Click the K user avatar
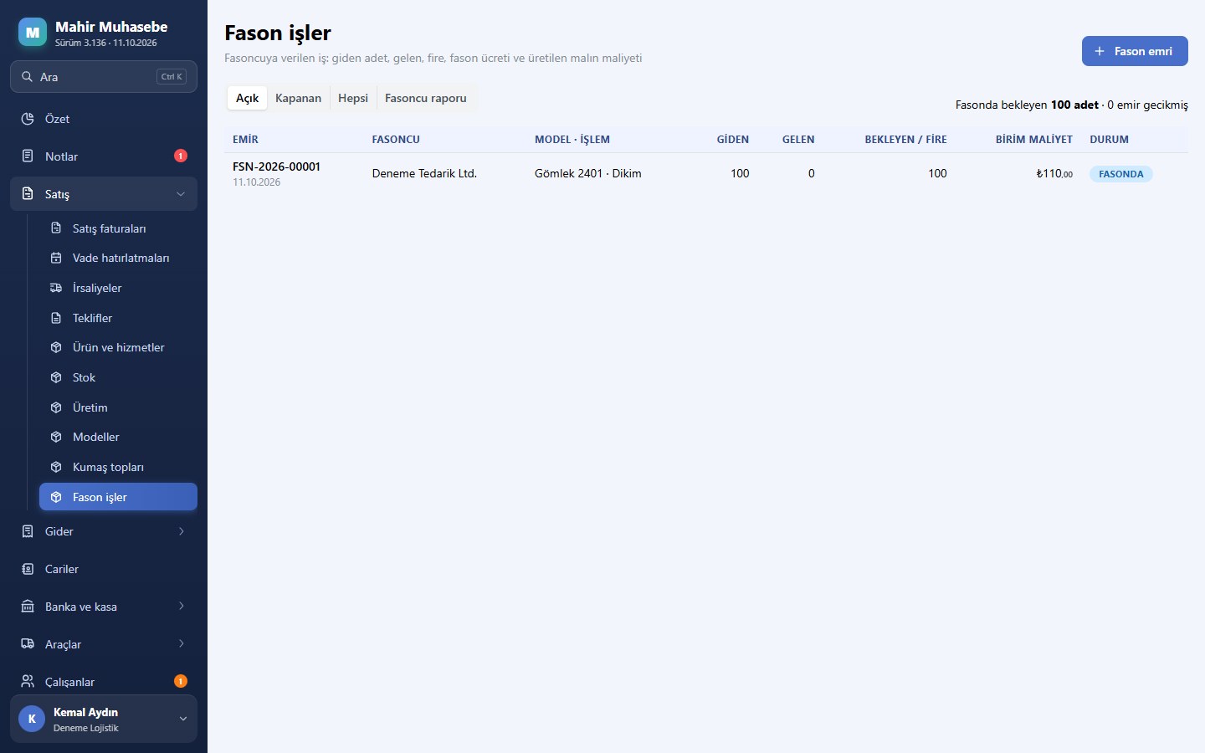Screen dimensions: 1205x753 coord(32,719)
